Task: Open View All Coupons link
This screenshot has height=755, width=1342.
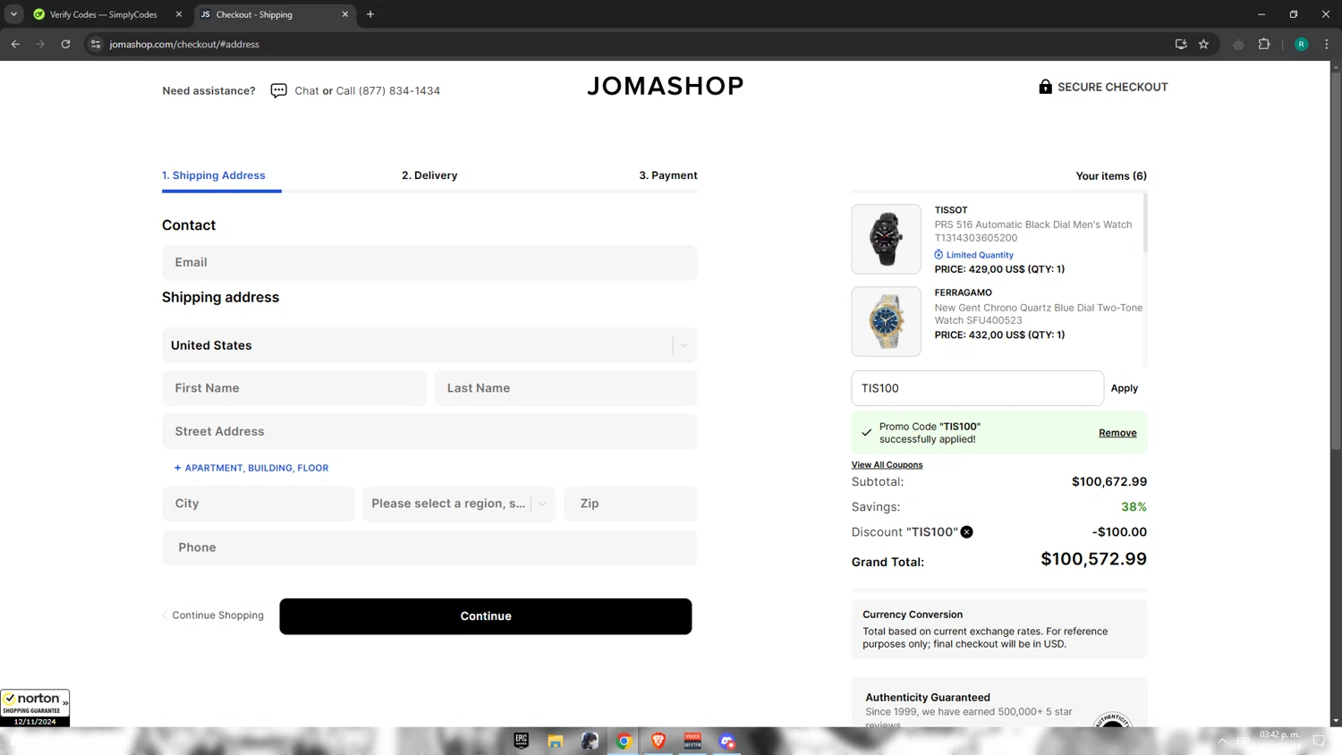Action: pos(887,465)
